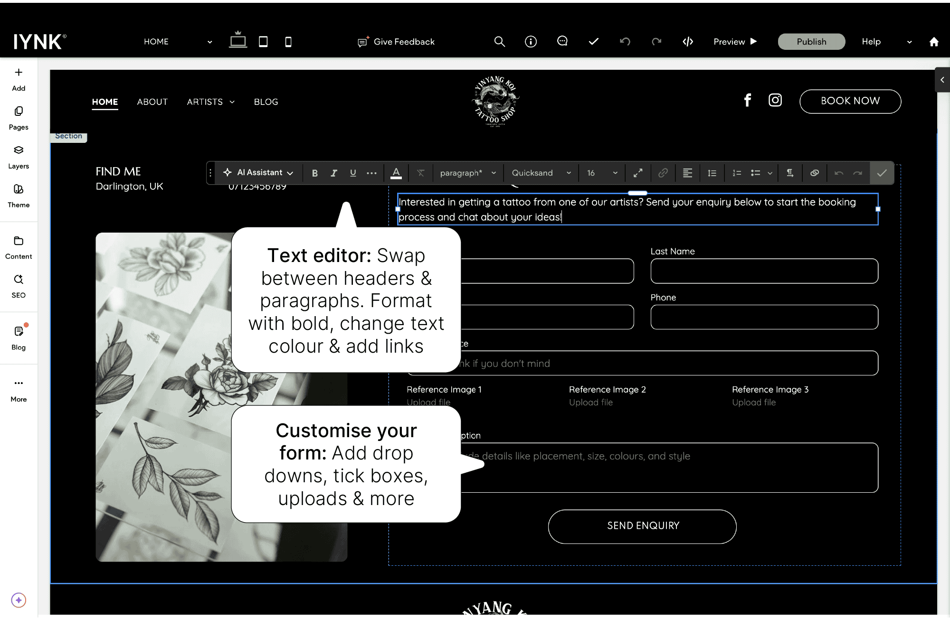Open the text colour picker
Screen dimensions: 950x618
(396, 173)
